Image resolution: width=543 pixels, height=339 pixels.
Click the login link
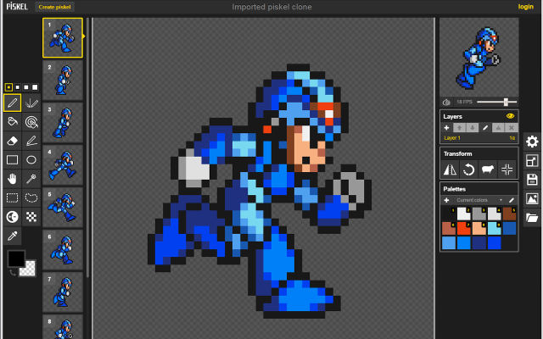pos(525,7)
